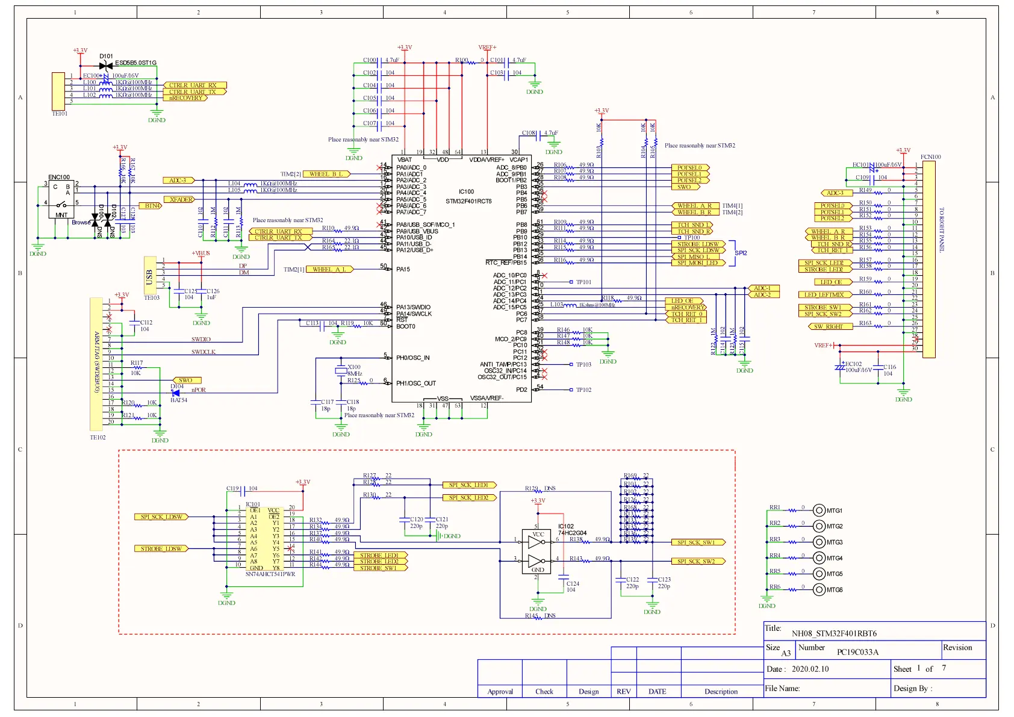Image resolution: width=1014 pixels, height=717 pixels.
Task: Click the SW_RIGHT net port
Action: click(830, 326)
